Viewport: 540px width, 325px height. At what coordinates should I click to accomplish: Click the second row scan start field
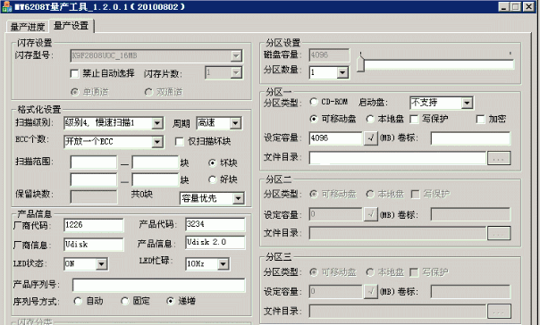coord(94,179)
